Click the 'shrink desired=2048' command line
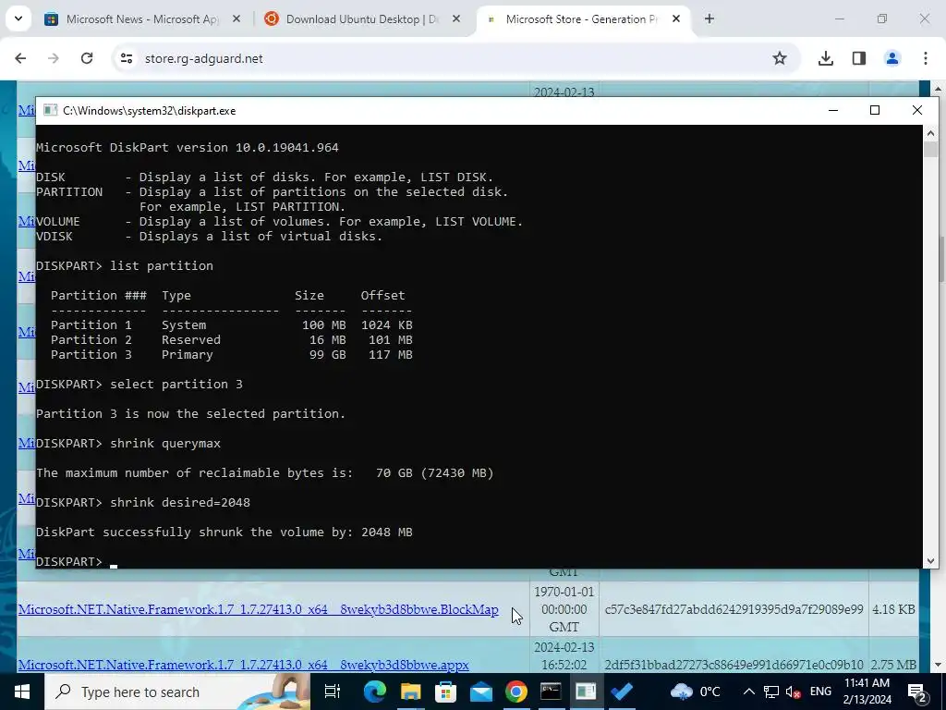Screen dimensions: 946x710 tap(143, 502)
